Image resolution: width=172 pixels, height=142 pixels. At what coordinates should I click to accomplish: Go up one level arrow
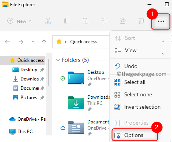coord(44,42)
